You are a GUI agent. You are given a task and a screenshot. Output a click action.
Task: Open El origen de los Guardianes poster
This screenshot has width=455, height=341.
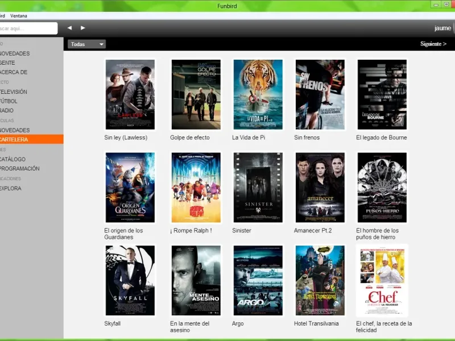coord(130,188)
